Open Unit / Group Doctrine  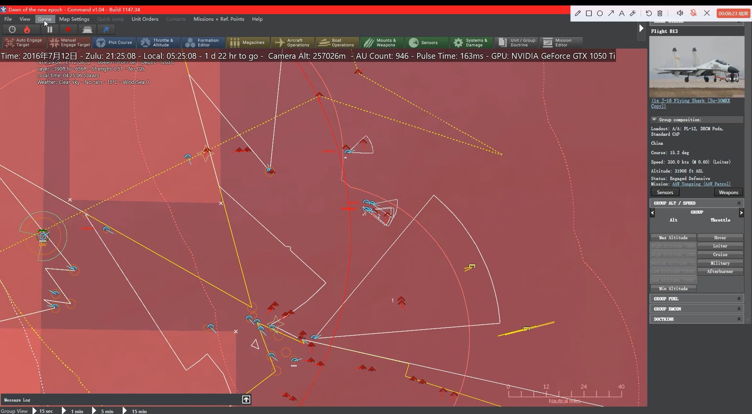click(516, 42)
